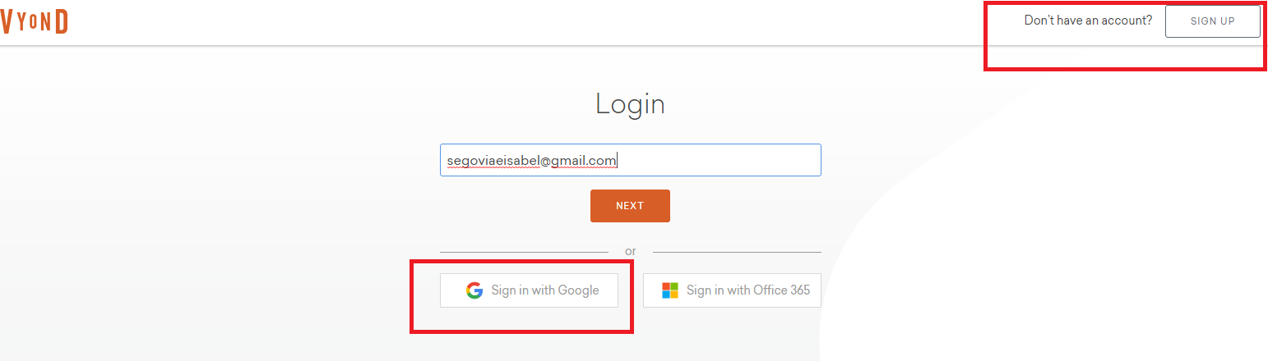Click the Vyond logo
This screenshot has height=361, width=1268.
(34, 21)
